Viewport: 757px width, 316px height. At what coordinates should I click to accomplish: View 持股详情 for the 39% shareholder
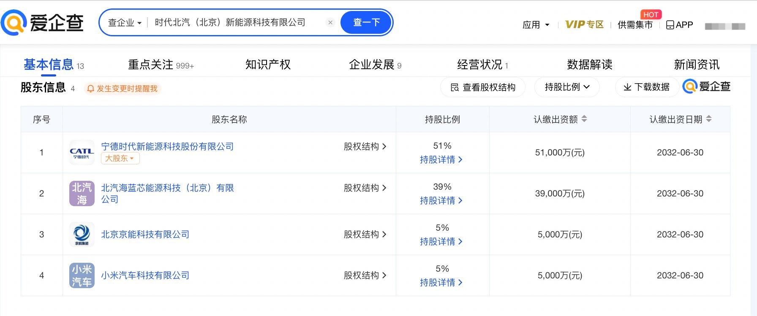[441, 201]
